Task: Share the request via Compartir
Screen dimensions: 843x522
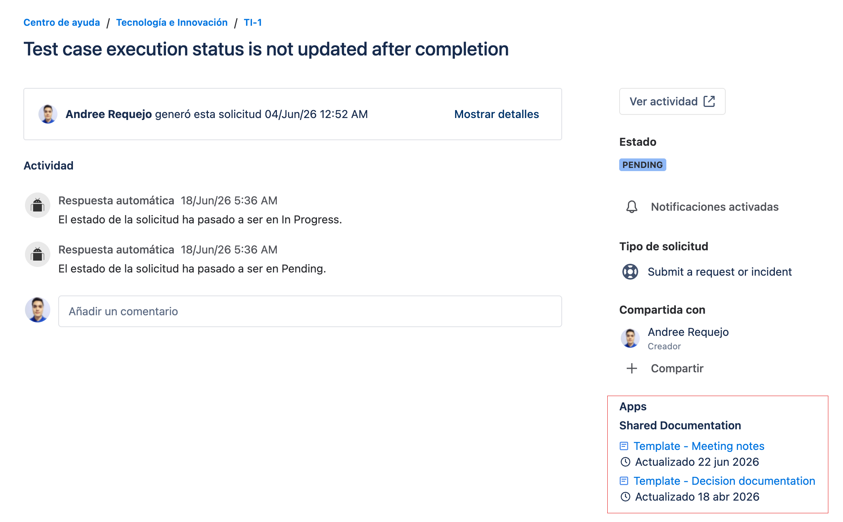Action: [x=677, y=368]
